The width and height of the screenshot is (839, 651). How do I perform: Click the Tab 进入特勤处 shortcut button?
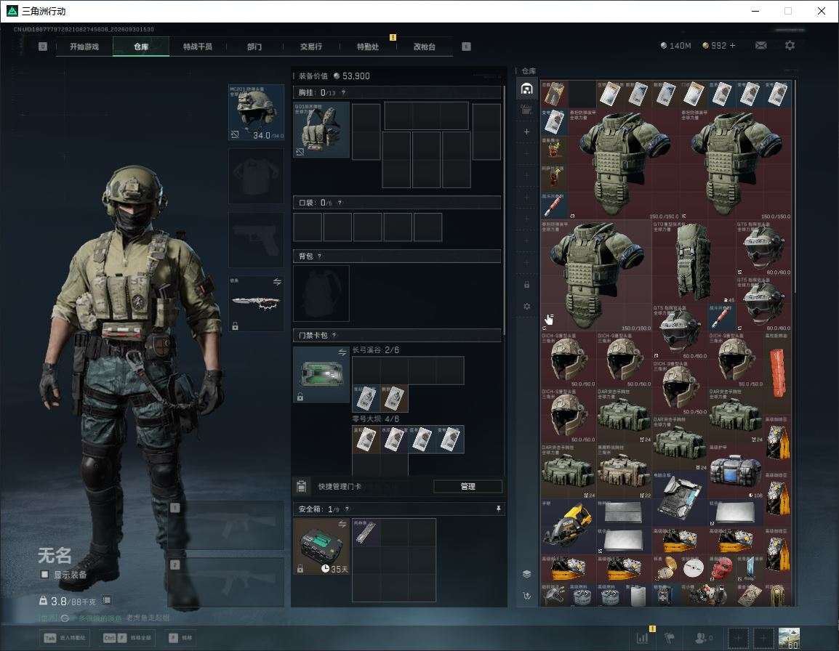tap(65, 638)
